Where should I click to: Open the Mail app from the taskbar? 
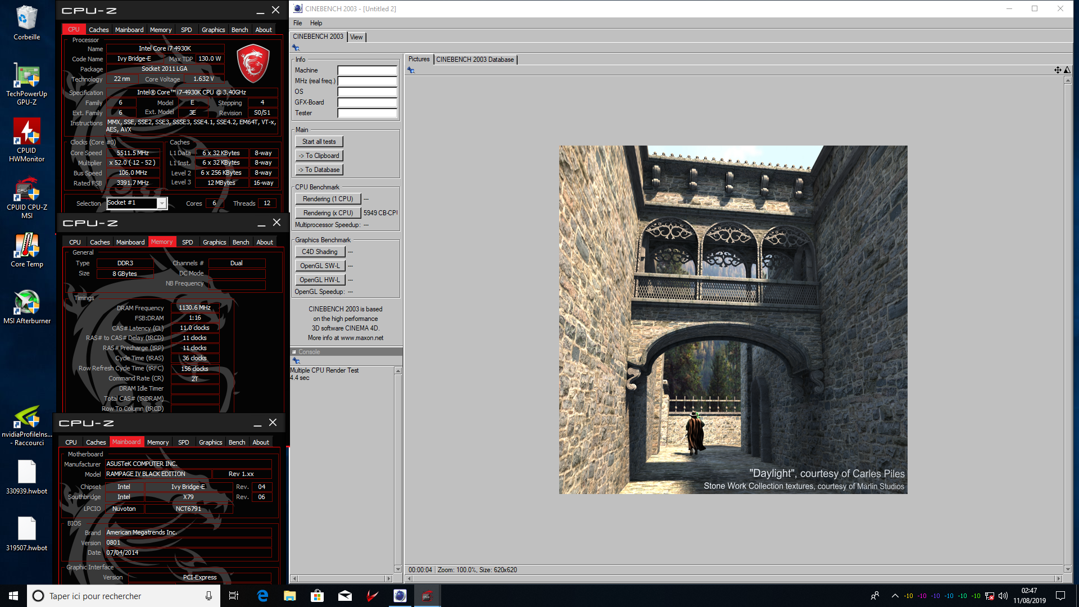coord(344,596)
